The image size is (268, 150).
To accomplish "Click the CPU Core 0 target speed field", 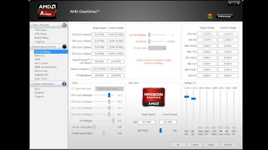I will (x=100, y=35).
